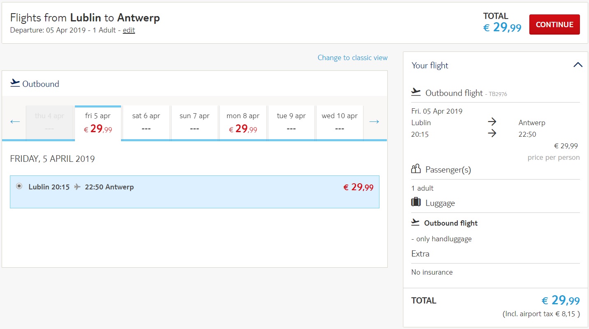Click the Luggage suitcase icon

pyautogui.click(x=416, y=202)
